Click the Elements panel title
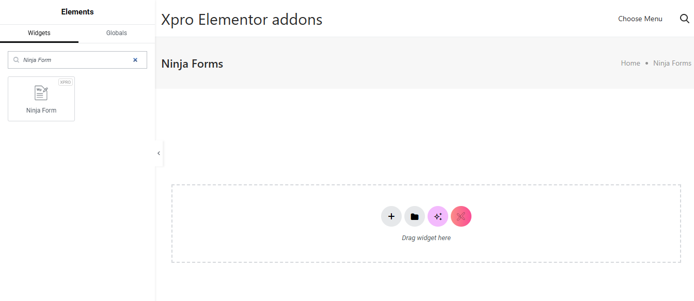This screenshot has height=301, width=694. pos(77,12)
